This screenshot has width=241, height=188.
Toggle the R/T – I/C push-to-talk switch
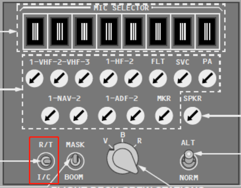tap(46, 161)
